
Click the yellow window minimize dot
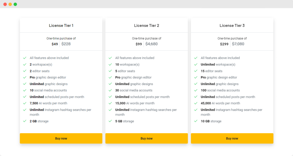(10, 4)
